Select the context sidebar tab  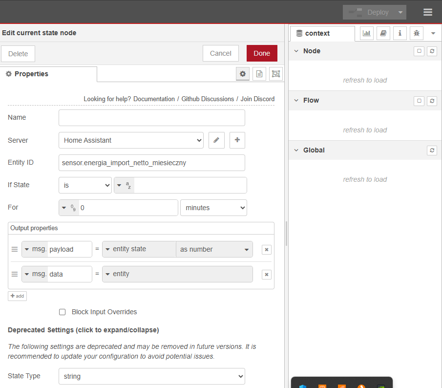point(322,33)
